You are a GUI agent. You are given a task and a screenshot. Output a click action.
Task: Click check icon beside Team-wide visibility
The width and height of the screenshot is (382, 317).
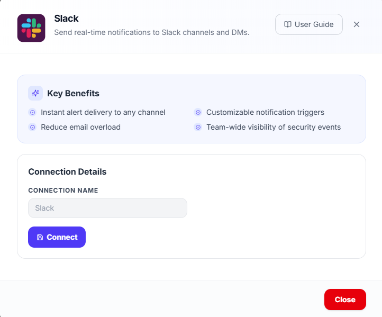198,127
